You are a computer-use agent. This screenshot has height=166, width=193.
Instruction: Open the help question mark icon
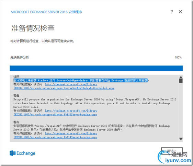pos(172,12)
